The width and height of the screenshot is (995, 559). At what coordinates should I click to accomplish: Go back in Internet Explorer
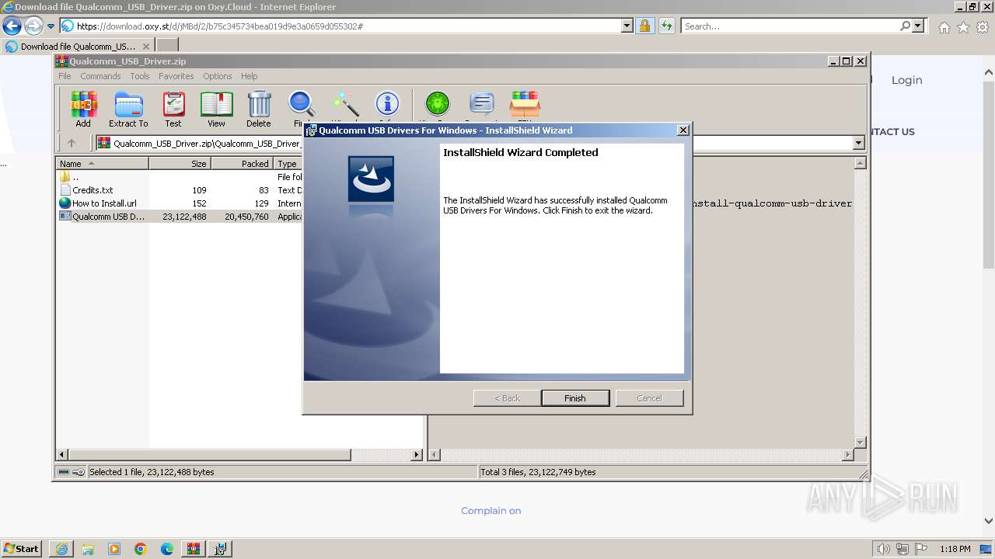(12, 26)
